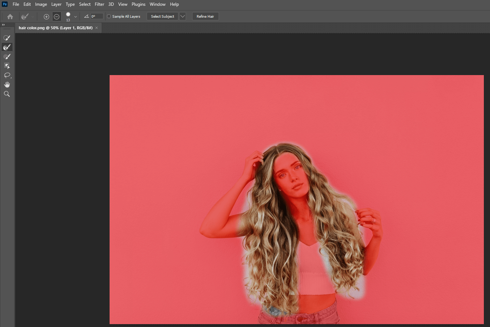Viewport: 490px width, 327px height.
Task: Open the Select menu
Action: 85,4
